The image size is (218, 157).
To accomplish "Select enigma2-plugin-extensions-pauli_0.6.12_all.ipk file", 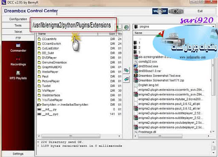I will 169,104.
